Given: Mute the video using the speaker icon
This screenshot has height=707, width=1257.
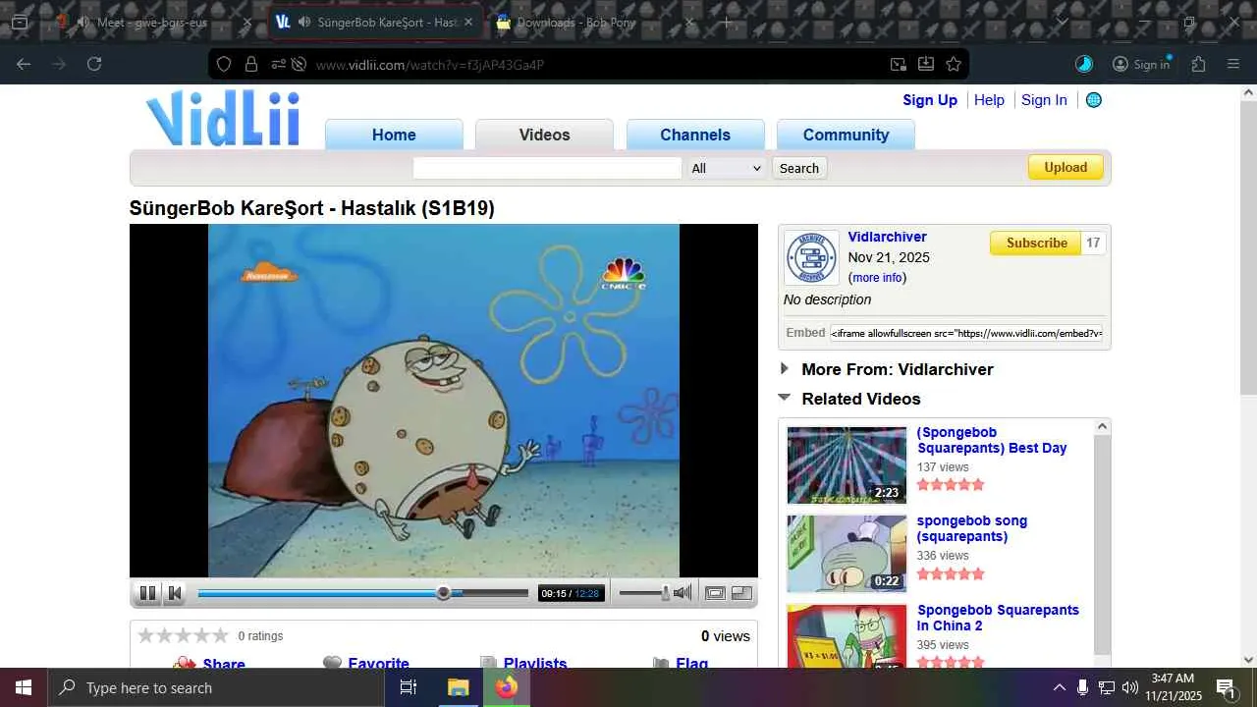Looking at the screenshot, I should [x=683, y=592].
